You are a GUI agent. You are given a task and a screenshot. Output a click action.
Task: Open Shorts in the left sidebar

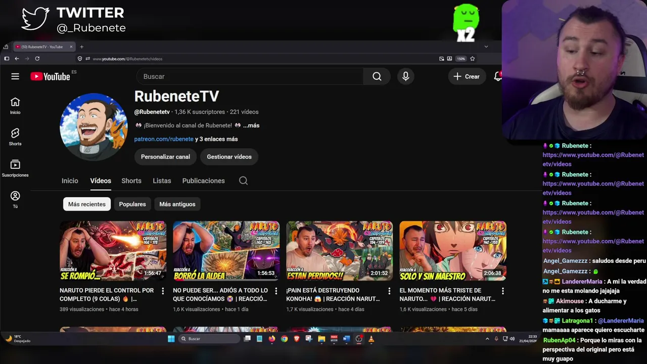click(15, 137)
